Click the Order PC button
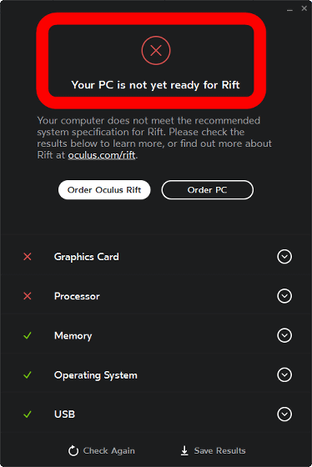The image size is (312, 467). pos(208,190)
